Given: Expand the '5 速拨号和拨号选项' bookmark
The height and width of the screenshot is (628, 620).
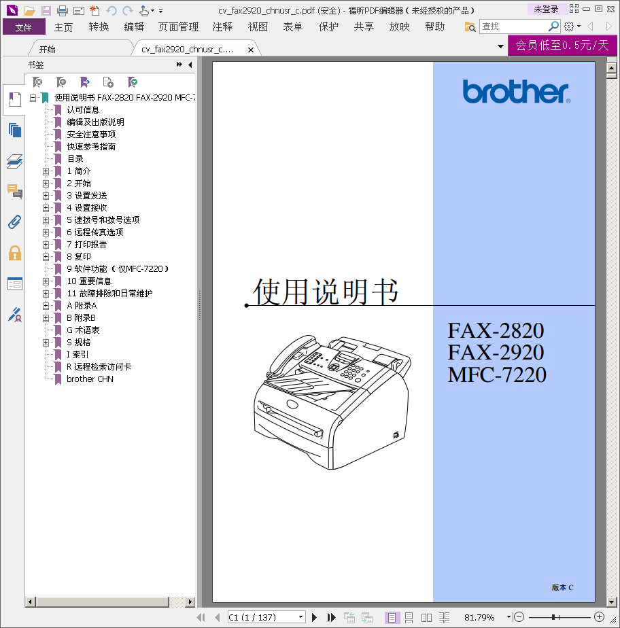Looking at the screenshot, I should pyautogui.click(x=46, y=220).
